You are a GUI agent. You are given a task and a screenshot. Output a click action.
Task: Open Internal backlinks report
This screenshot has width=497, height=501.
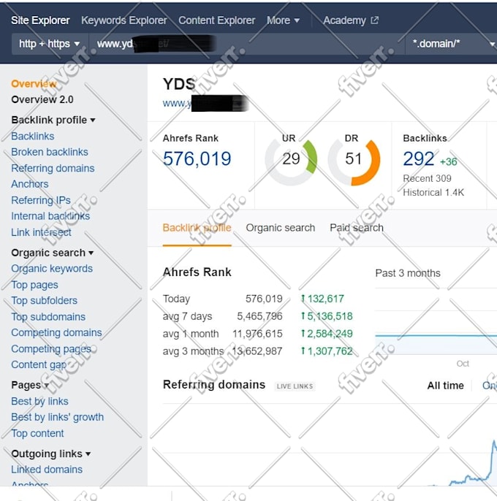click(50, 216)
